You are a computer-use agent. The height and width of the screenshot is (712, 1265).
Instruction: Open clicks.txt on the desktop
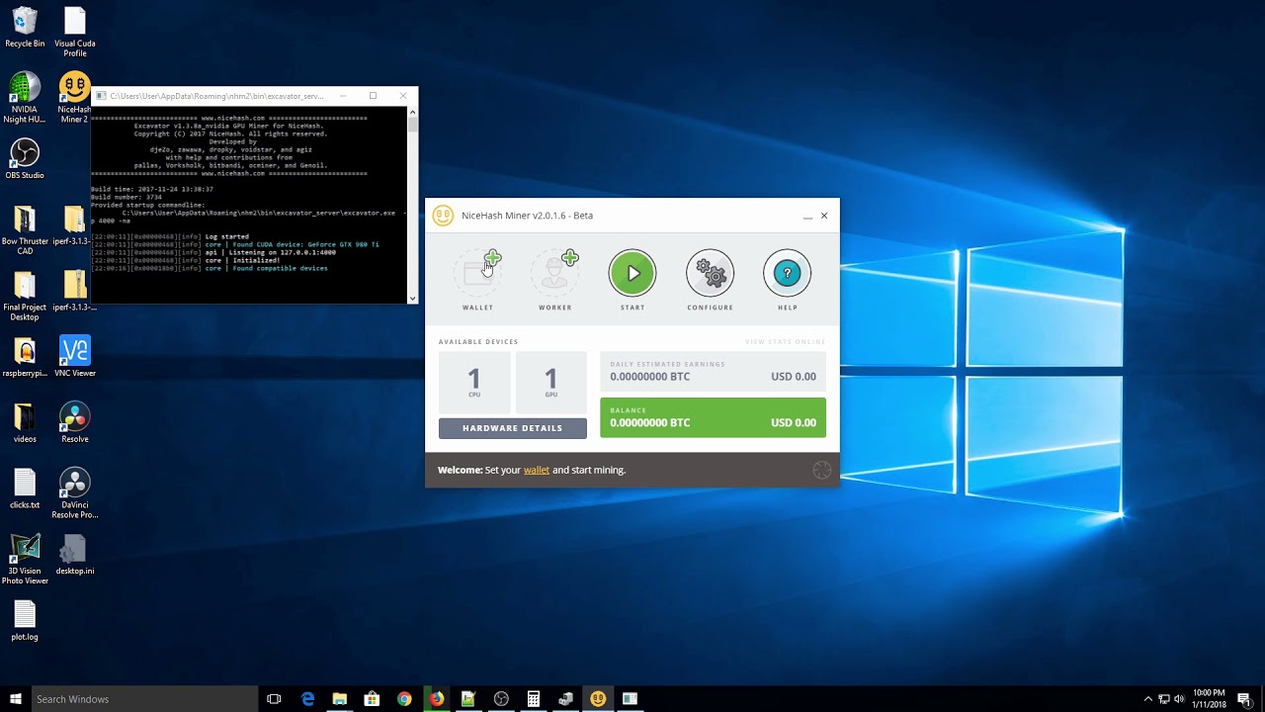coord(25,489)
